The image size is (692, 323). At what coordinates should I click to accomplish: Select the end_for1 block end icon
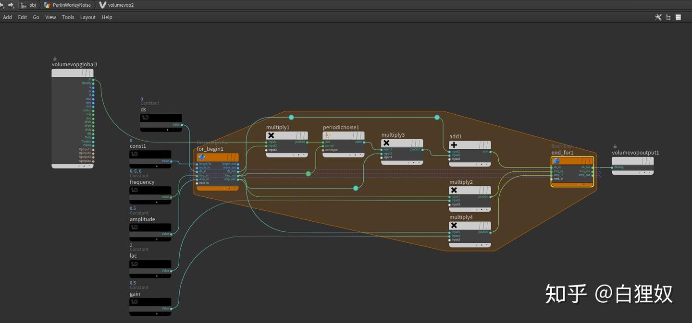click(556, 161)
